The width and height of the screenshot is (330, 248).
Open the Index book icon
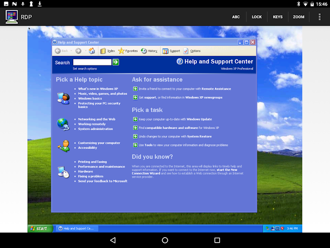click(103, 51)
